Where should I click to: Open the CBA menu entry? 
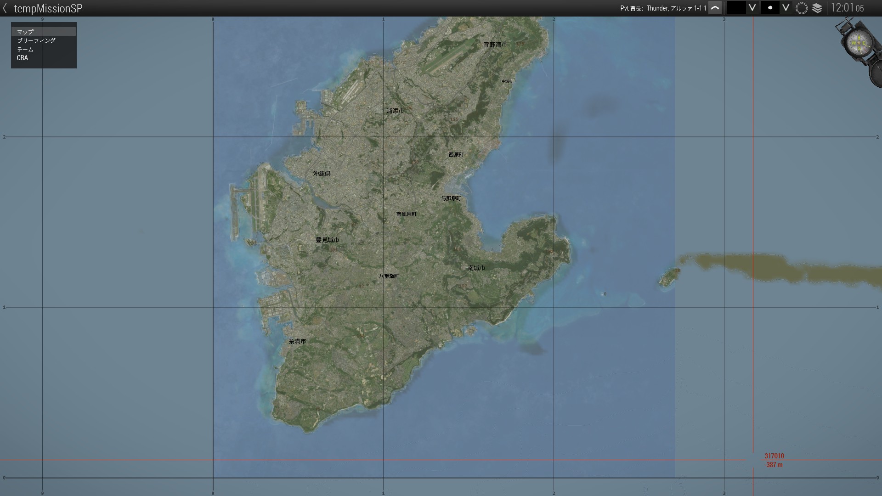click(x=44, y=58)
